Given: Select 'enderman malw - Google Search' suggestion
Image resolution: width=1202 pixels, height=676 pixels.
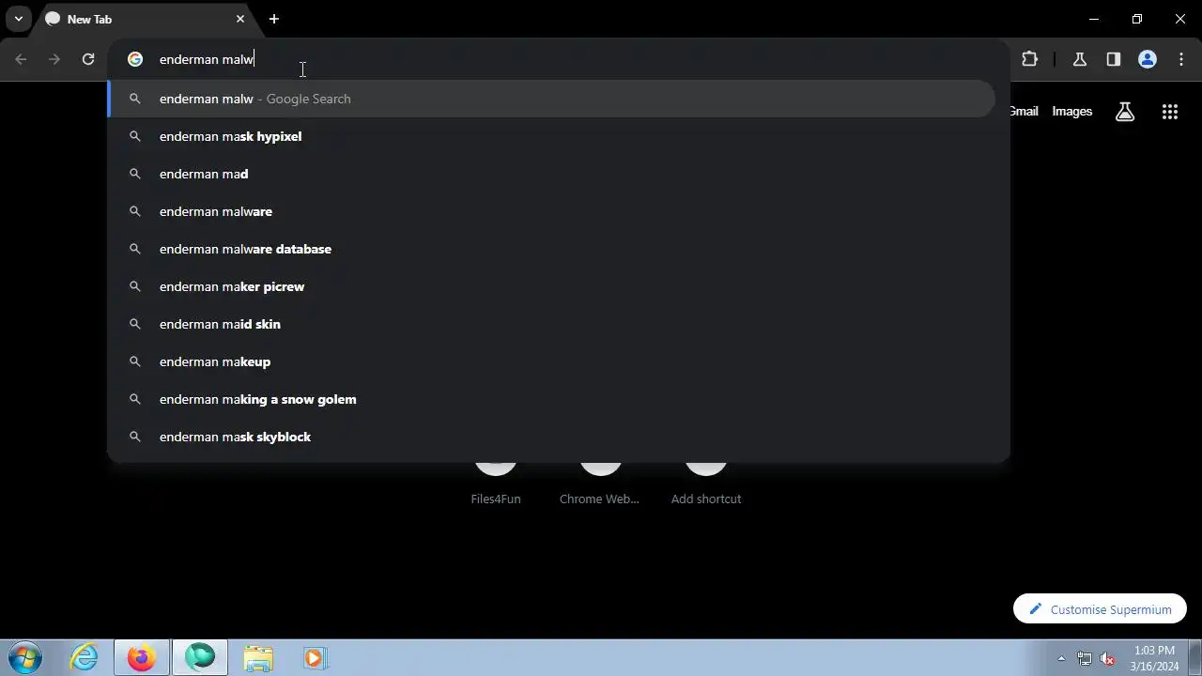Looking at the screenshot, I should coord(552,99).
